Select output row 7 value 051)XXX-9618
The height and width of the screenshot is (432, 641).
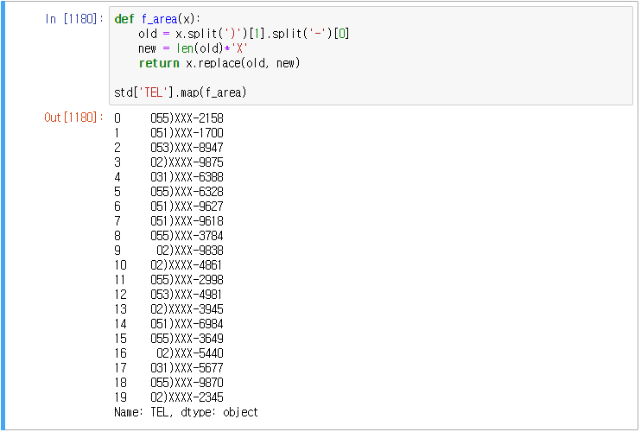187,221
